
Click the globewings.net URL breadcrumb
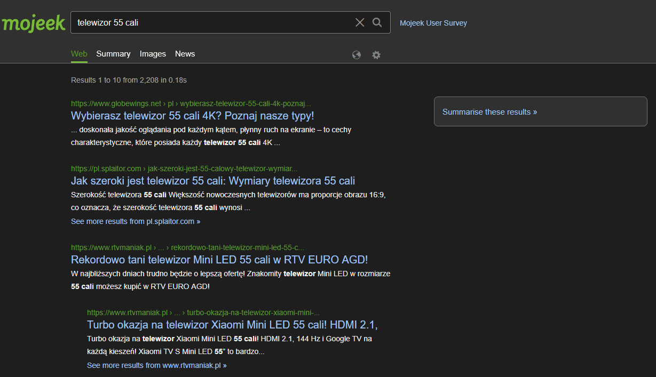click(x=191, y=103)
